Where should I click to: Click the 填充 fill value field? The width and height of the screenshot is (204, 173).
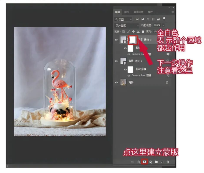(x=156, y=32)
